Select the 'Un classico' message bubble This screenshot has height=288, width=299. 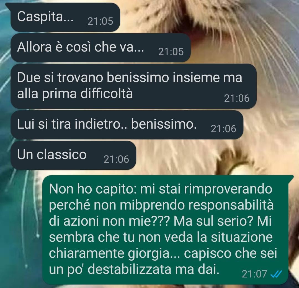pyautogui.click(x=73, y=155)
